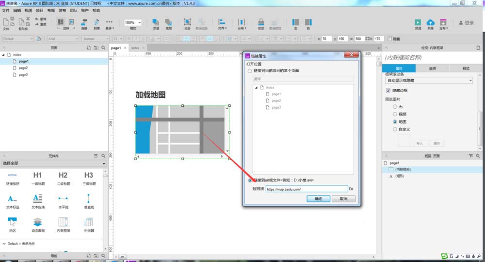Toggle the Hide Border (隐藏边框) checkbox

pos(388,91)
